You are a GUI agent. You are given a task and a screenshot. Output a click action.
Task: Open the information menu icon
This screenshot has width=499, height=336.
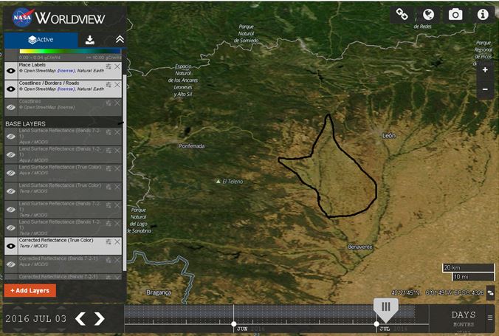483,14
